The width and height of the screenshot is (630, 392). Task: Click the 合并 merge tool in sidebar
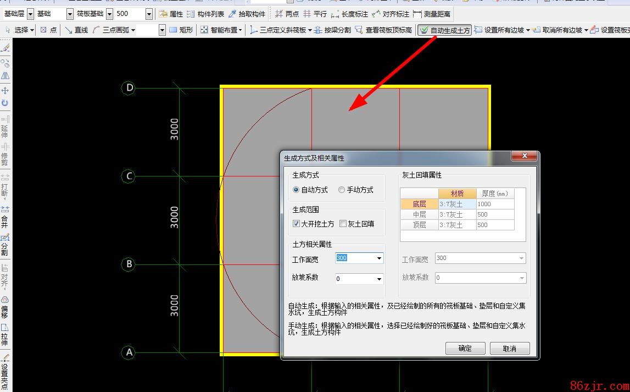pos(5,217)
